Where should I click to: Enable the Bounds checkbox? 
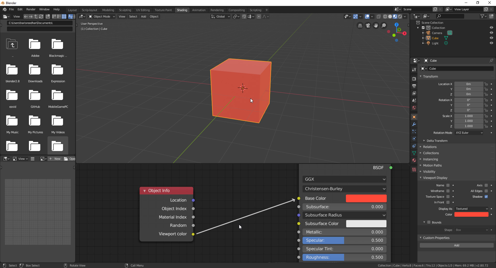(429, 222)
